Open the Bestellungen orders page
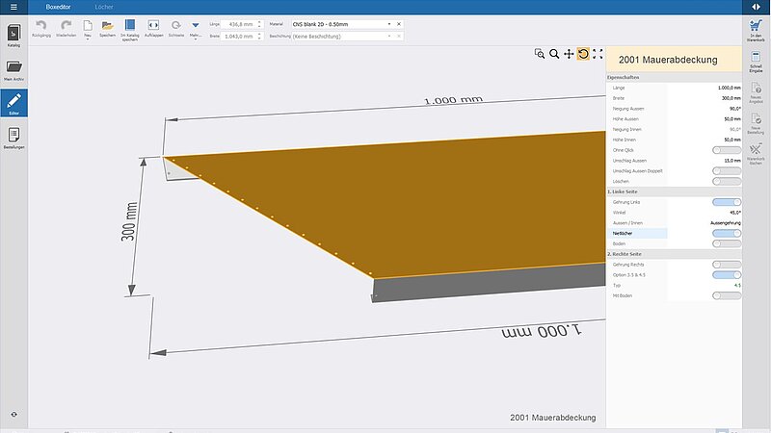The image size is (771, 433). [x=13, y=137]
